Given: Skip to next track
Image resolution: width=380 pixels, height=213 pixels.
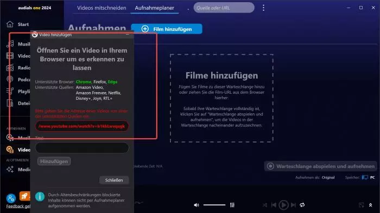Looking at the screenshot, I should tap(293, 205).
